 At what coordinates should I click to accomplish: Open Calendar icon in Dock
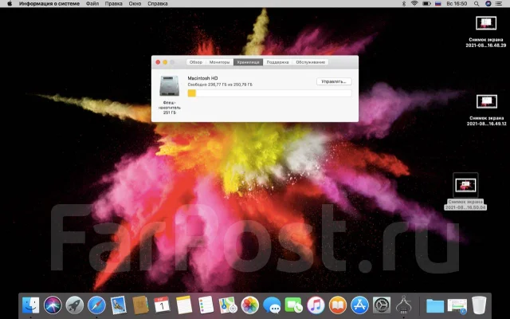tap(162, 305)
